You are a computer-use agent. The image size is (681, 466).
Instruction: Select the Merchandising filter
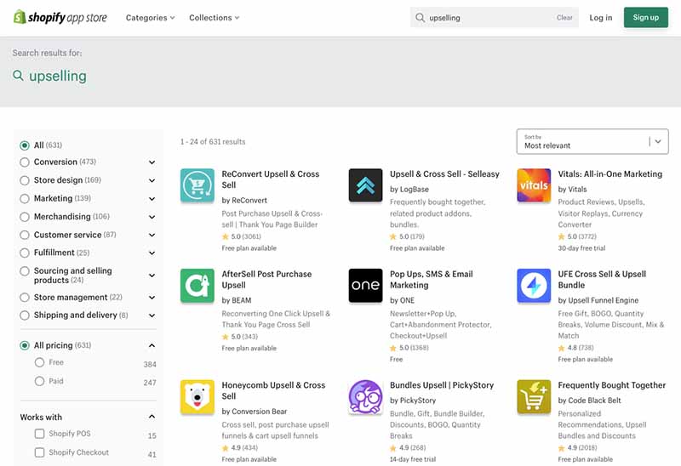(x=25, y=217)
